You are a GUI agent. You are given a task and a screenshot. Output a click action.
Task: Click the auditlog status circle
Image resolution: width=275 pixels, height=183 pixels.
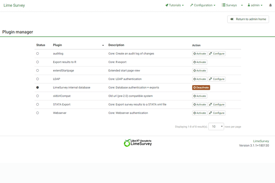tap(38, 54)
